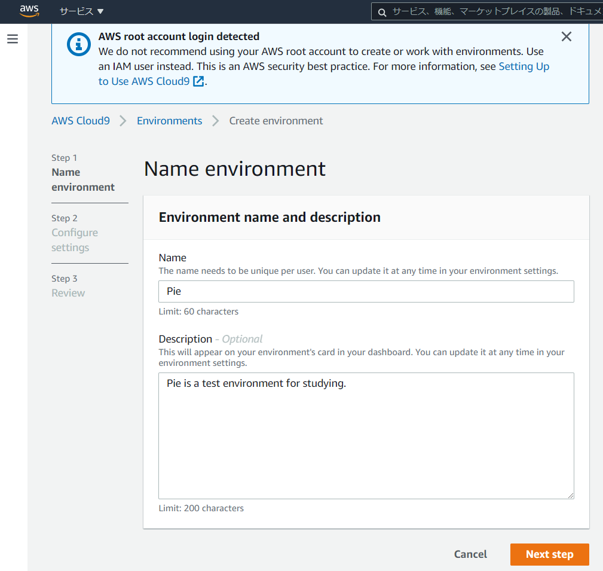Open the hamburger side navigation
603x571 pixels.
coord(13,39)
